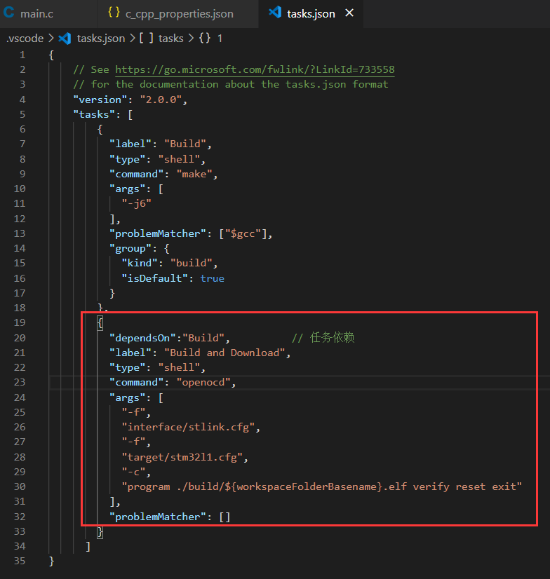Click the "make" command value
The width and height of the screenshot is (550, 579).
[x=194, y=174]
